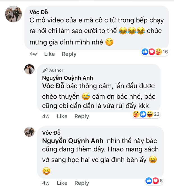Click Vóc Đỗ's avatar on first comment

13,14
